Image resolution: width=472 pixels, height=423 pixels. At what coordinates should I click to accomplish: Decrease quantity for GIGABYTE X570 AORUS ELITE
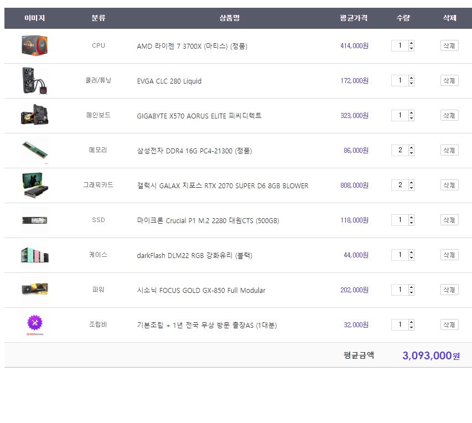(x=411, y=118)
